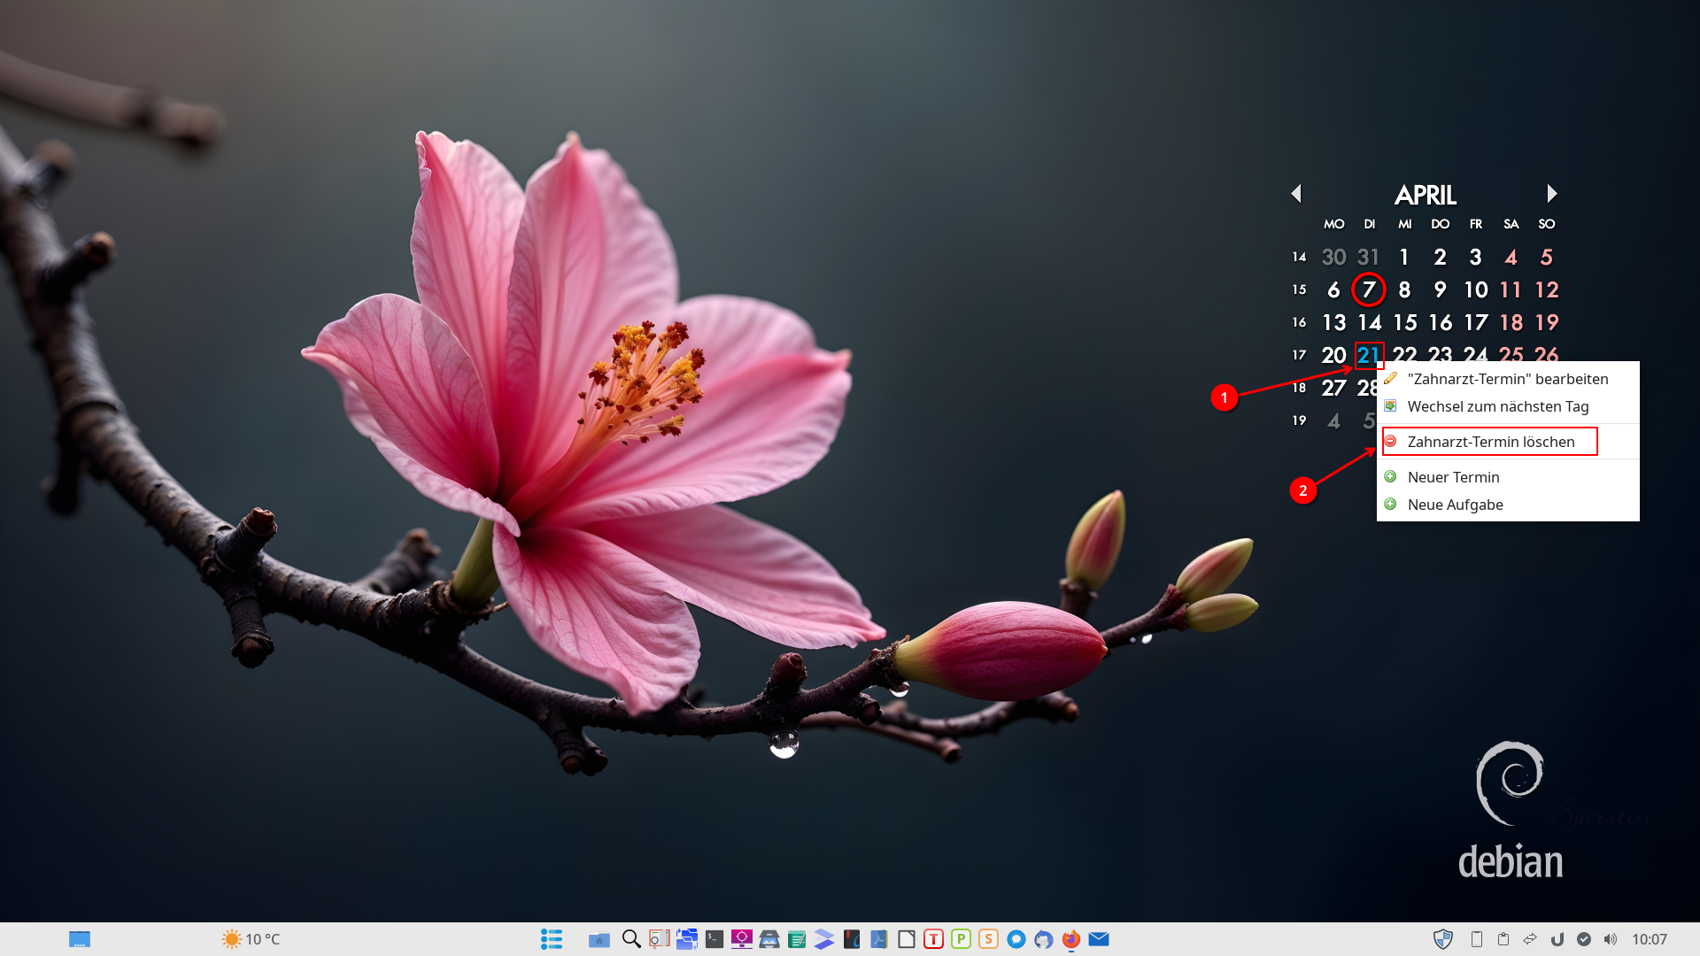Open the clipboard tray icon

pyautogui.click(x=1503, y=939)
